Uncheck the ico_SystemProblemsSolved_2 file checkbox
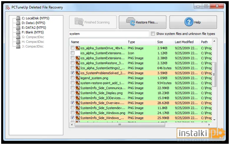Image resolution: width=229 pixels, height=144 pixels. [72, 72]
